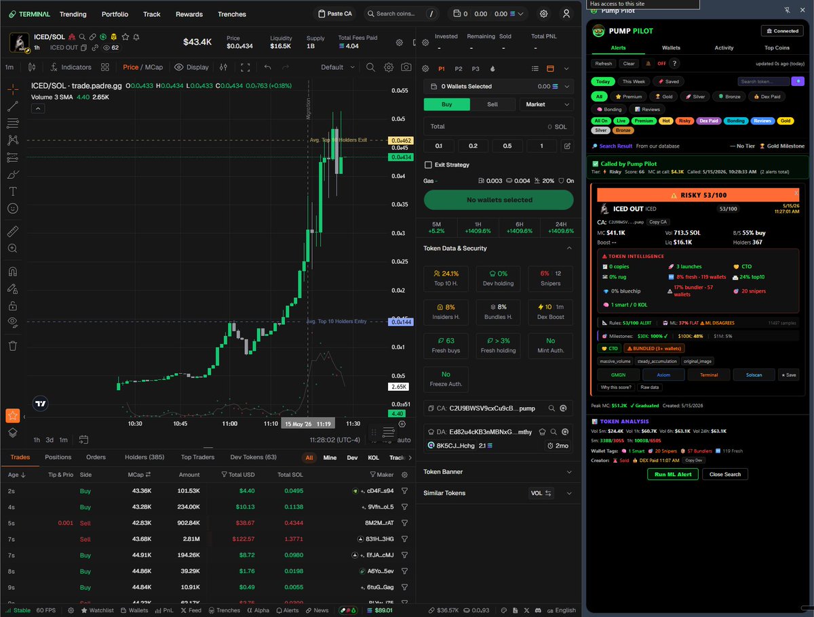The image size is (814, 617).
Task: Toggle the Risky filter pill in Pump Pilot
Action: [685, 121]
